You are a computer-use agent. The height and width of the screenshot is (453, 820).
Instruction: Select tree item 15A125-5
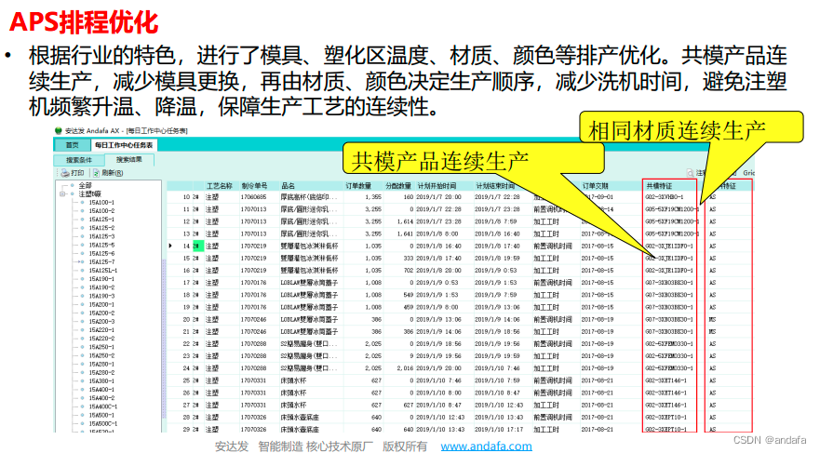pyautogui.click(x=101, y=245)
